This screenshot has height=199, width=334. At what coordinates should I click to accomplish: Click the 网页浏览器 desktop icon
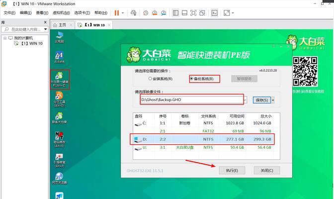[x=60, y=178]
